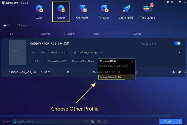This screenshot has height=125, width=187.
Task: Open the Task Queue
Action: coord(148,12)
